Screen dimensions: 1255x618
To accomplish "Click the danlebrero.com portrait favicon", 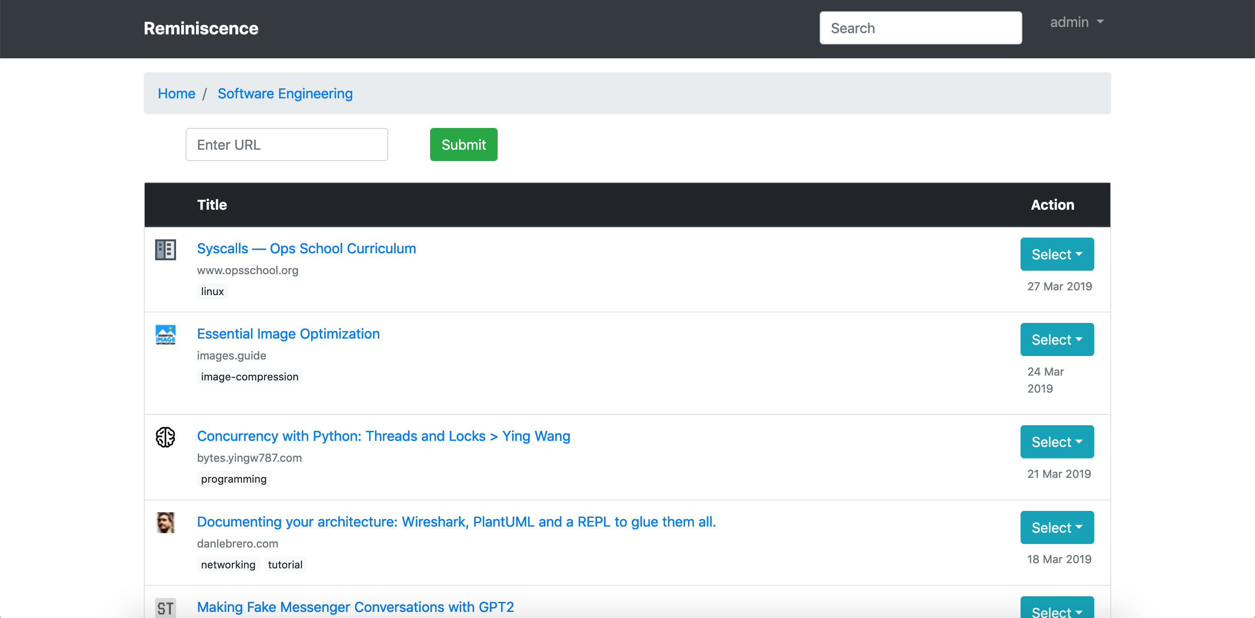I will (165, 523).
